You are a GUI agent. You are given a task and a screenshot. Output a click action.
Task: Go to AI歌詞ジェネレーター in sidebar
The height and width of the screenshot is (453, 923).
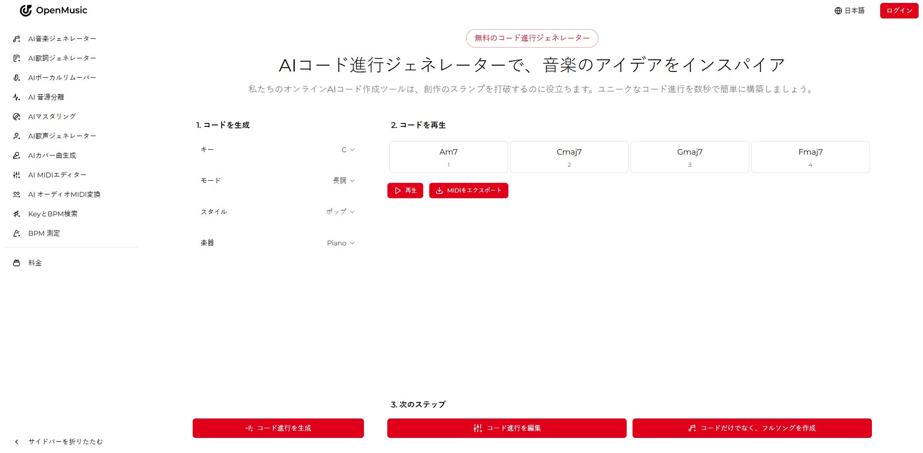click(x=62, y=58)
